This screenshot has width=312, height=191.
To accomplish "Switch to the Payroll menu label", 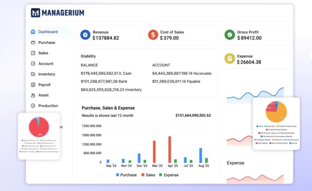I will 44,85.
